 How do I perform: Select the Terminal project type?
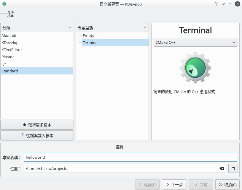(x=90, y=43)
